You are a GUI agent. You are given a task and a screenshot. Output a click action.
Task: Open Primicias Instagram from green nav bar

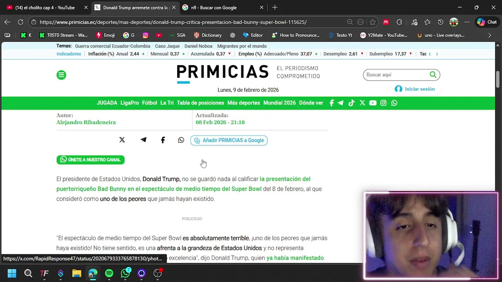383,103
